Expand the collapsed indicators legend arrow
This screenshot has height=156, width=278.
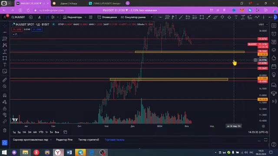pos(15,34)
